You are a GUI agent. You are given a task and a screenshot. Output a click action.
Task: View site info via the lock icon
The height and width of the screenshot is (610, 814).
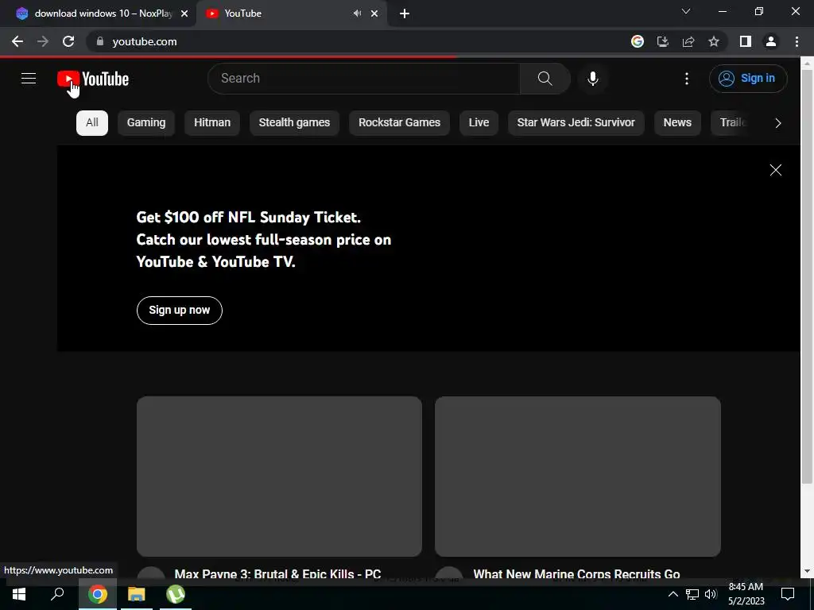coord(100,41)
